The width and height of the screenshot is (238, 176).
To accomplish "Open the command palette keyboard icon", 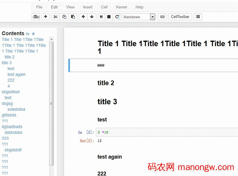I will [162, 17].
